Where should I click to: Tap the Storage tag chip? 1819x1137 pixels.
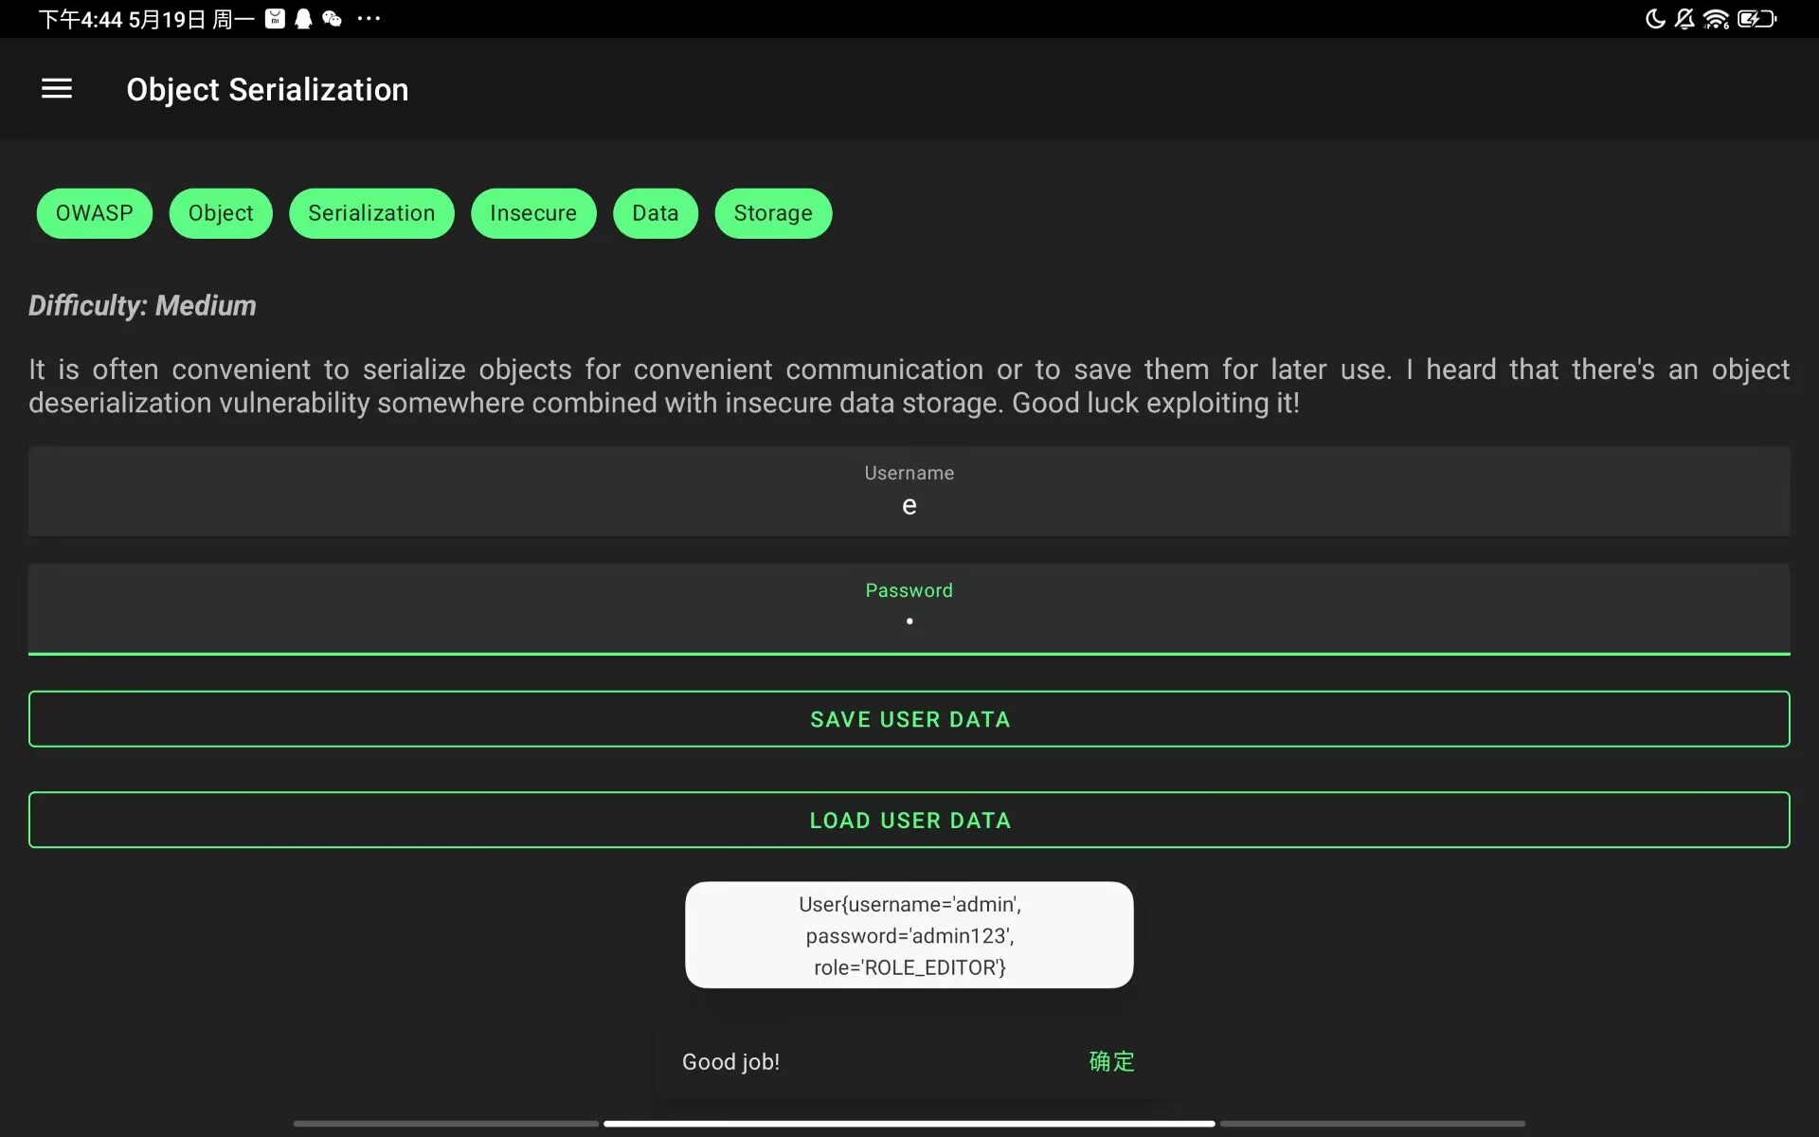point(773,213)
